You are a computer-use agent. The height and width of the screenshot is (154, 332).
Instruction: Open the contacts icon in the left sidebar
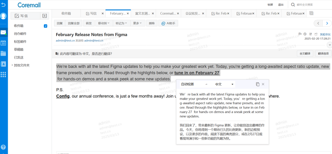(4, 64)
